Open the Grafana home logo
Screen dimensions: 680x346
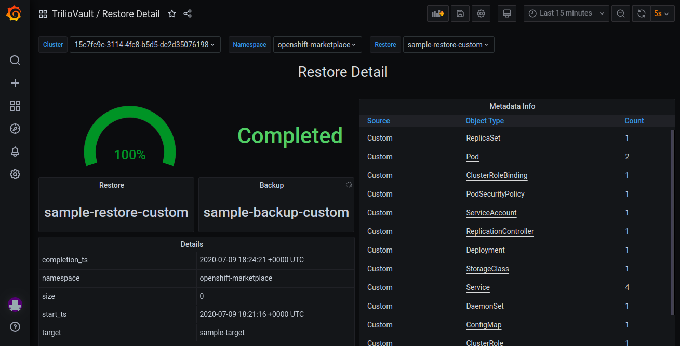(x=15, y=13)
